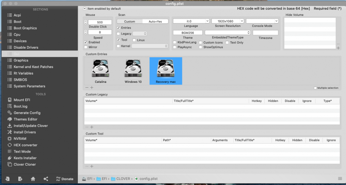This screenshot has height=185, width=346.
Task: Click the Theme input field
Action: [188, 32]
